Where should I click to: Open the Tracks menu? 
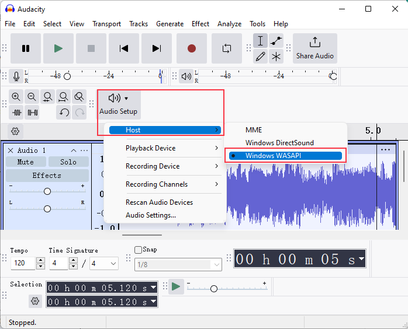(139, 24)
